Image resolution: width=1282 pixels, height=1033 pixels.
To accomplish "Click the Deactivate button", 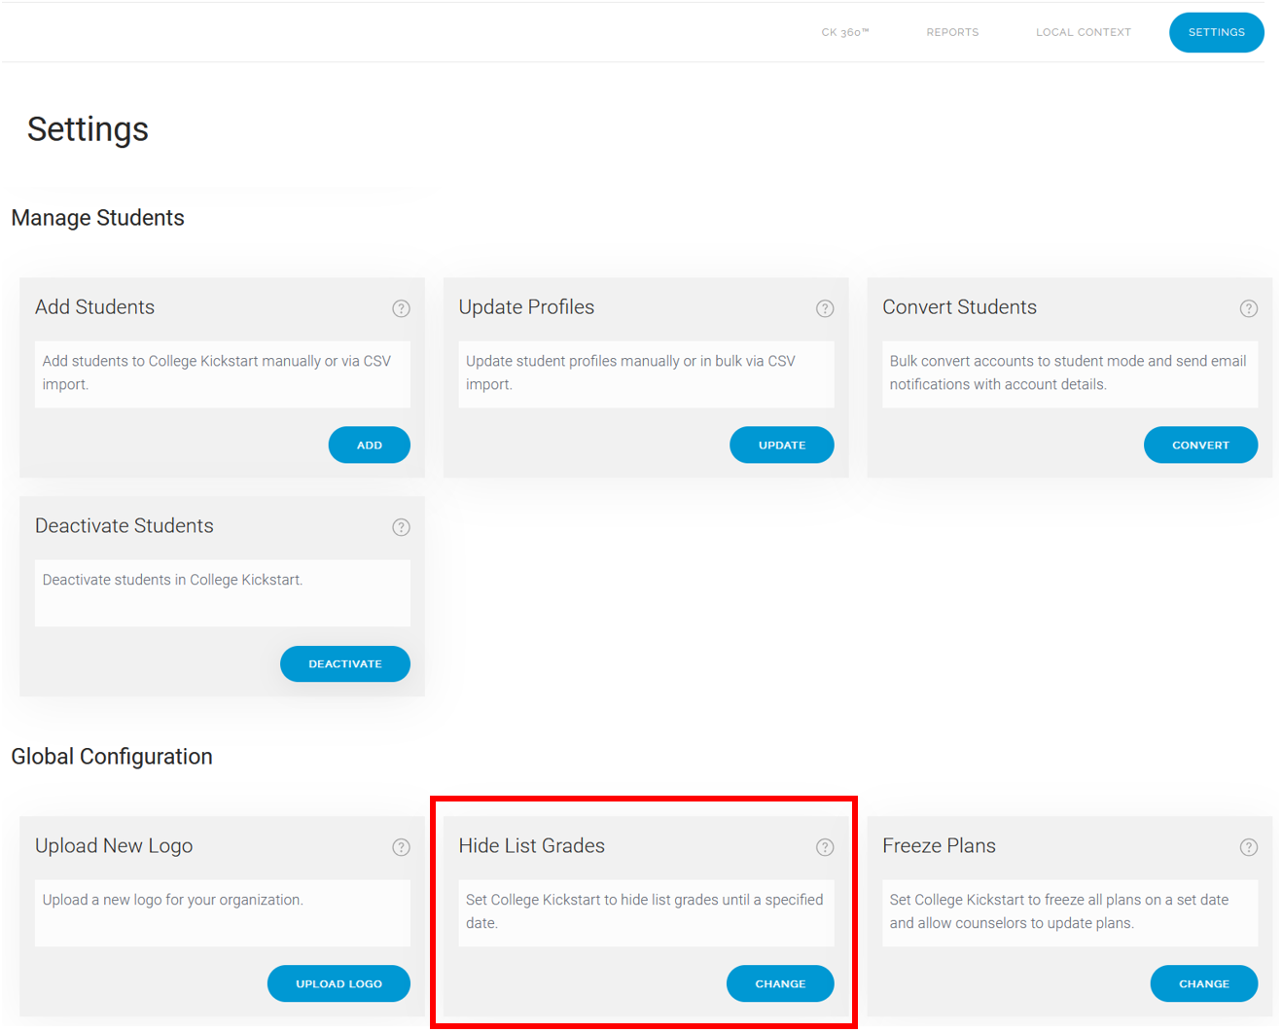I will pyautogui.click(x=345, y=663).
